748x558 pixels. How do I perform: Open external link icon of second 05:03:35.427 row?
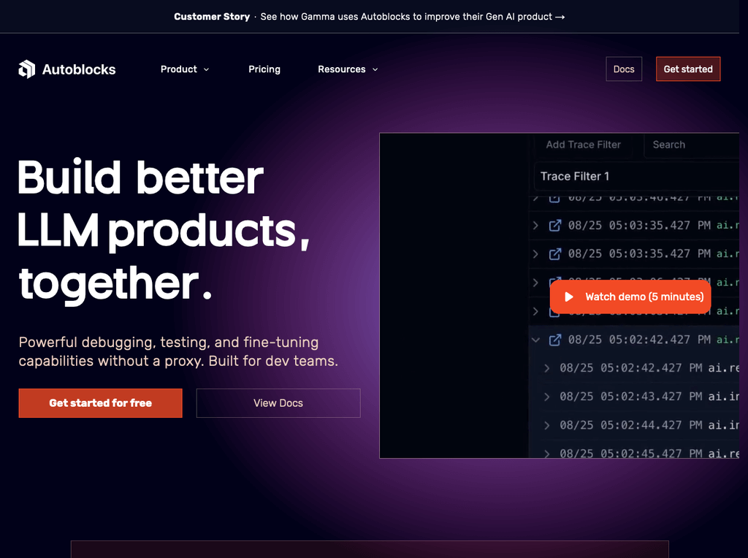pyautogui.click(x=555, y=253)
